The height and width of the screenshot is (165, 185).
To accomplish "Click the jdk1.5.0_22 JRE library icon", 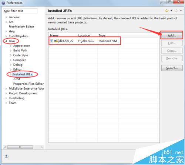I will (x=56, y=41).
